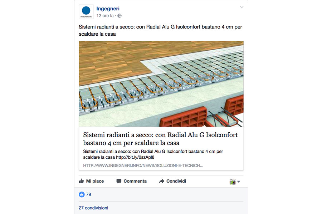The width and height of the screenshot is (322, 214).
Task: Open the bit.ly link in article description
Action: [135, 157]
